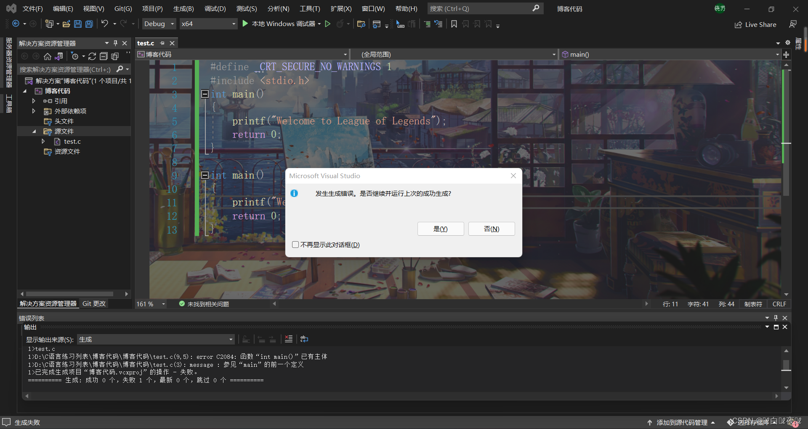Viewport: 808px width, 429px height.
Task: Collapse first int main() code block
Action: point(205,94)
